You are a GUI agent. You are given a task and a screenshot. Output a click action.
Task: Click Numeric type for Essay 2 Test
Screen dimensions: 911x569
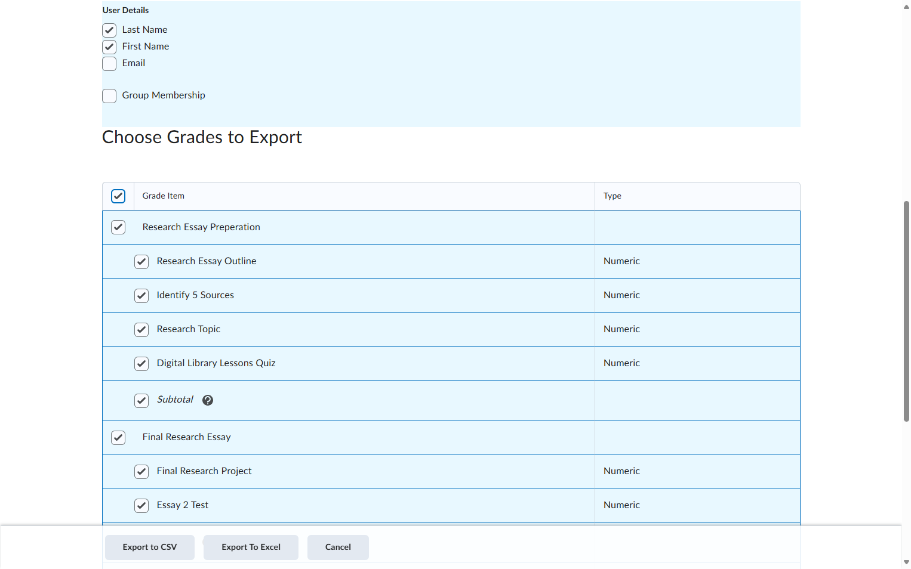coord(621,505)
